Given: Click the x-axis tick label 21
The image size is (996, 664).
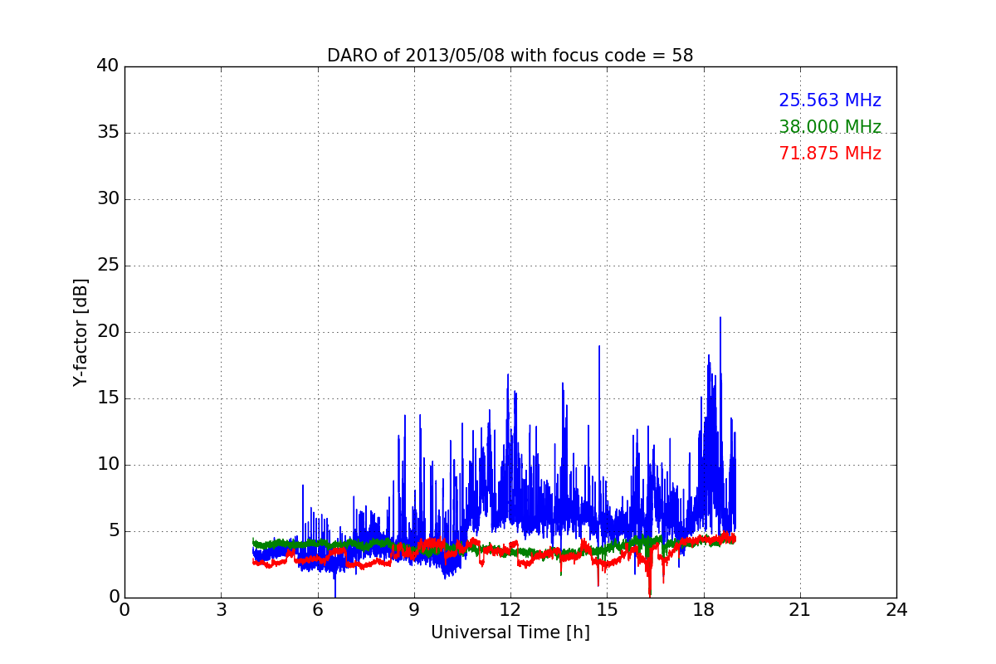Looking at the screenshot, I should (800, 610).
